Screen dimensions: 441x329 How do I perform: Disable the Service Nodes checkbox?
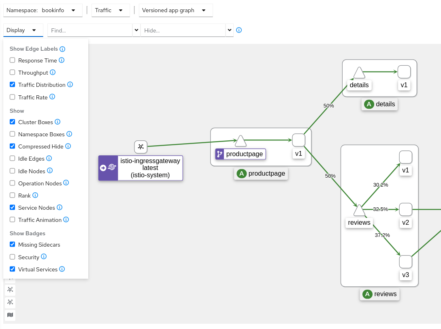tap(12, 207)
